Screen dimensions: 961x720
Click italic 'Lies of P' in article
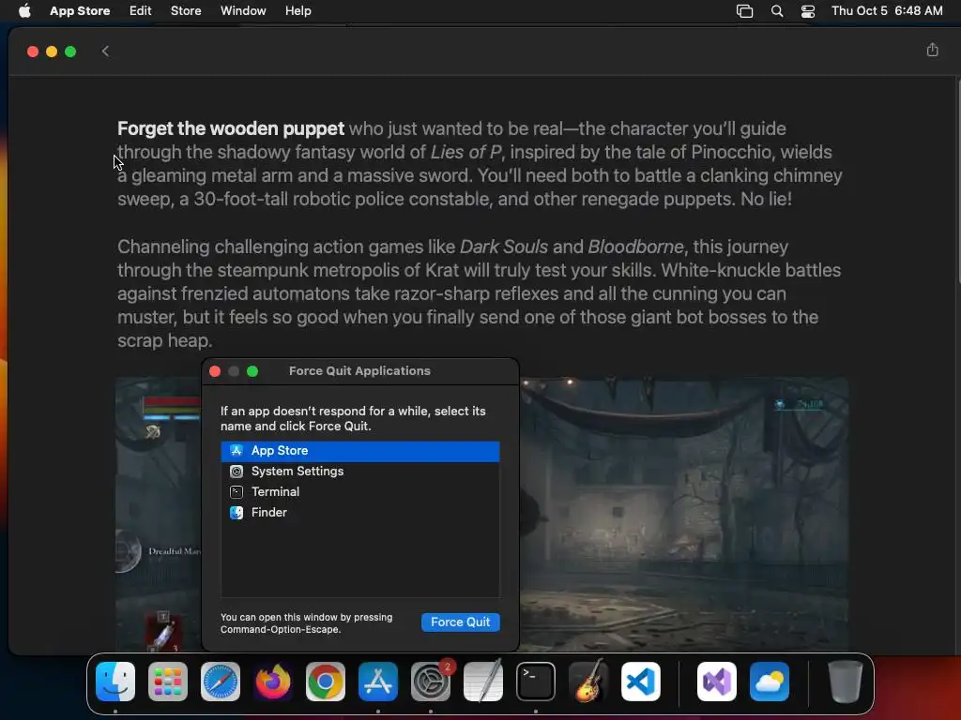click(465, 152)
